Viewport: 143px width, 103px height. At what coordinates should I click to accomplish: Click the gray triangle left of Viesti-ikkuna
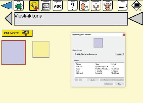click(x=9, y=19)
